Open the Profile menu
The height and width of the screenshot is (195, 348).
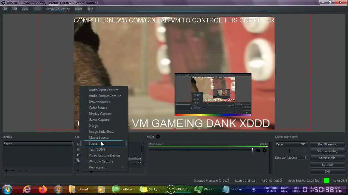click(37, 9)
